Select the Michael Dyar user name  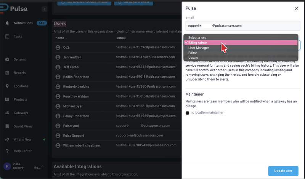click(73, 106)
